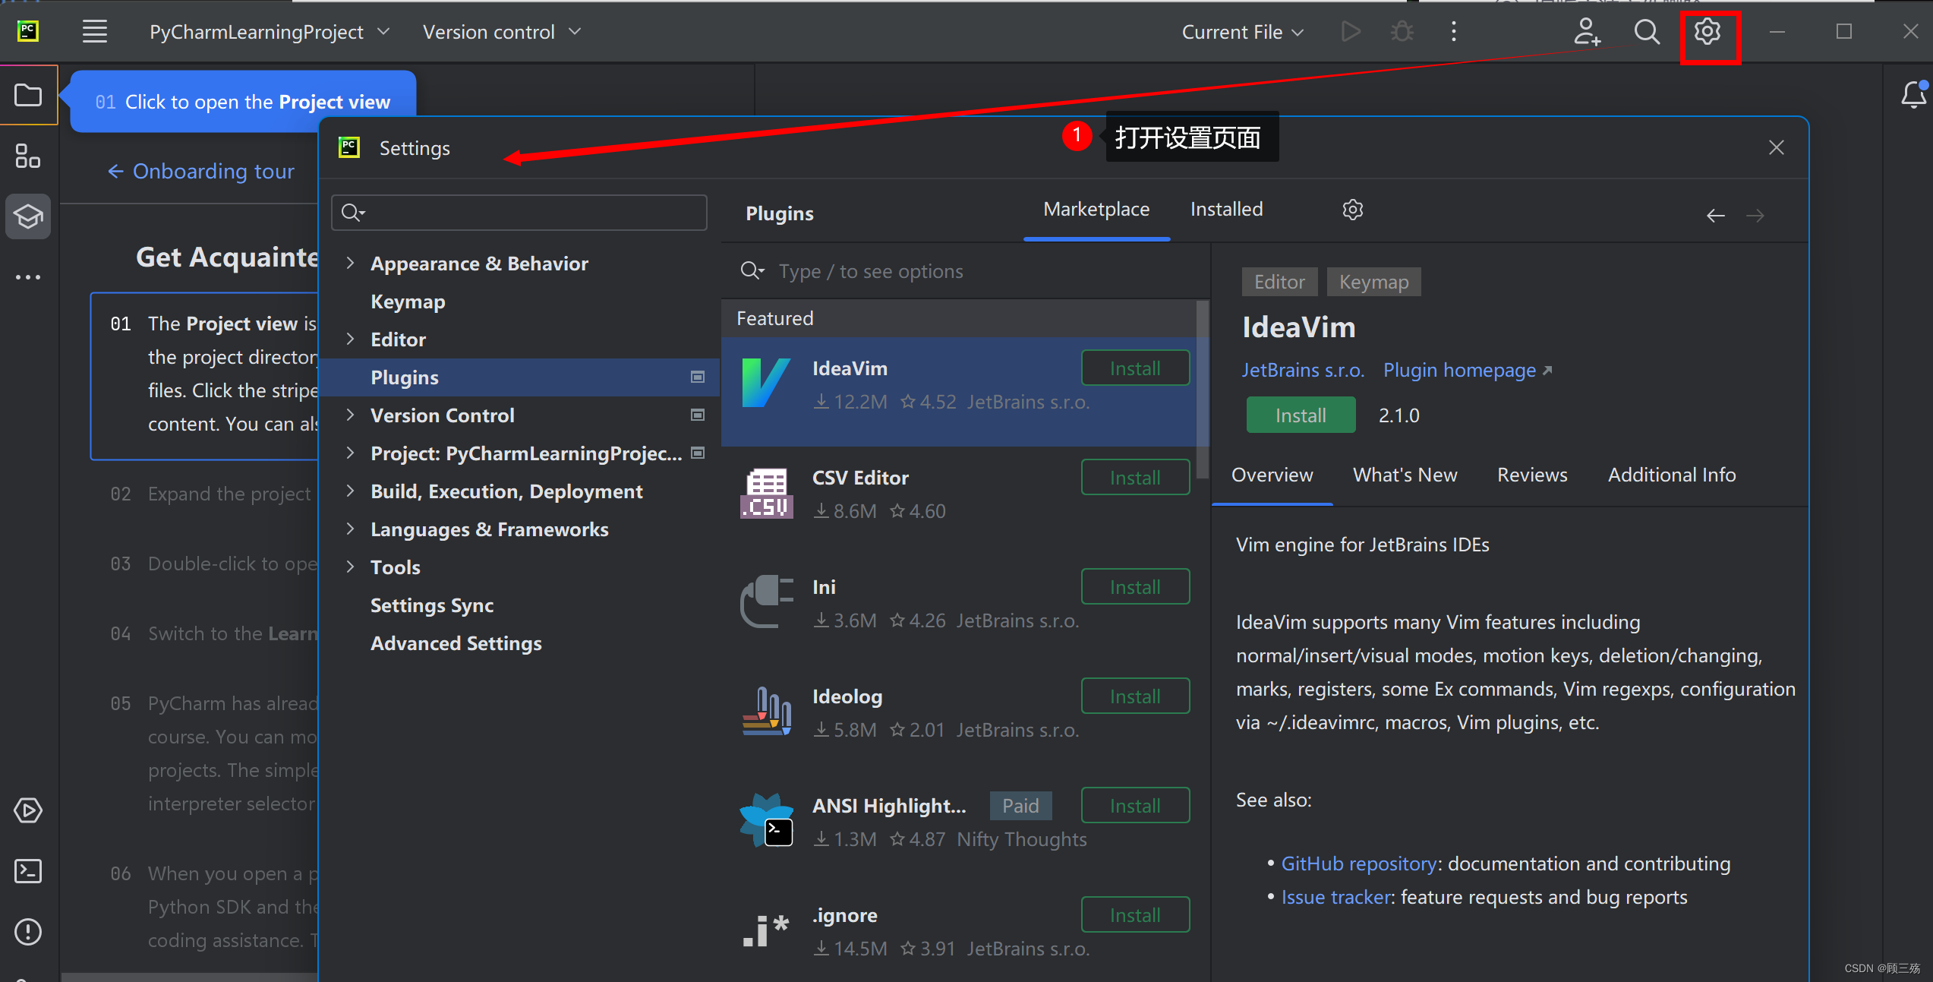1933x982 pixels.
Task: Open the notifications bell icon
Action: tap(1913, 95)
